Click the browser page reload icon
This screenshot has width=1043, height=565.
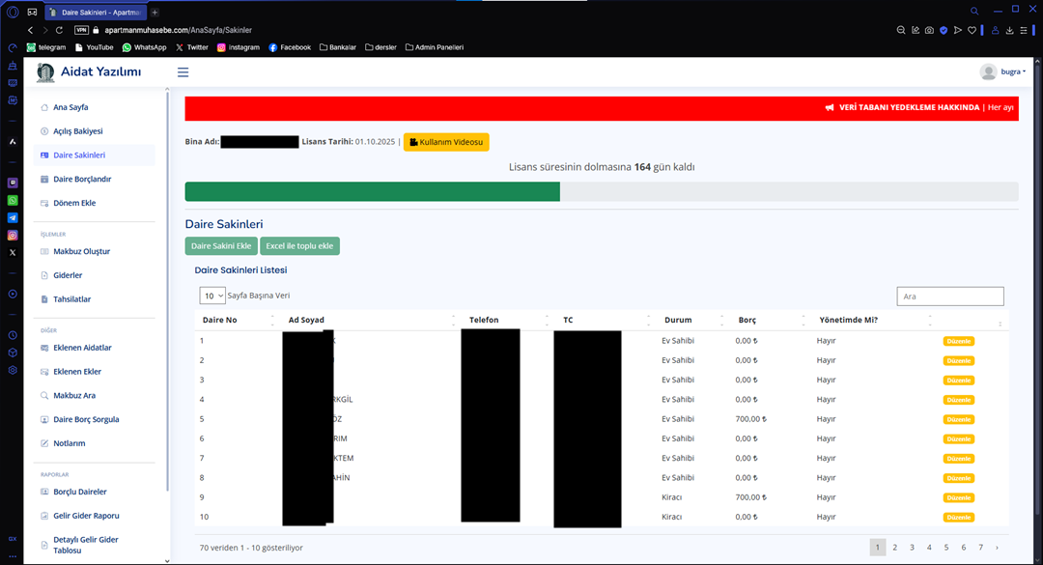[59, 30]
